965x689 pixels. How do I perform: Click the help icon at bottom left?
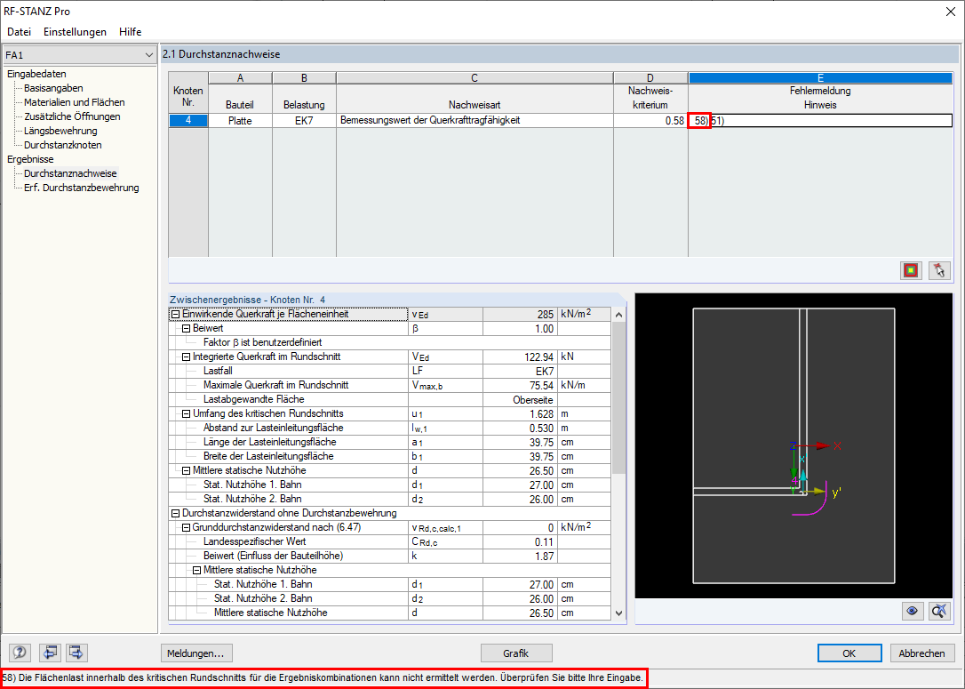tap(19, 653)
